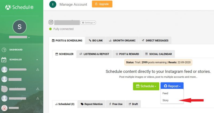
Task: Open the Scheduled (0) tab
Action: pyautogui.click(x=65, y=104)
